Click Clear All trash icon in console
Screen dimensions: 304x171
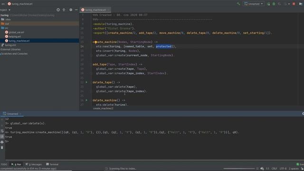[x=2, y=148]
